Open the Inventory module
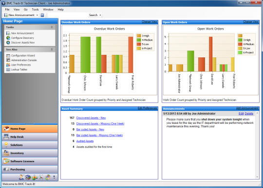Image resolution: width=263 pixels, height=188 pixels. [x=30, y=153]
